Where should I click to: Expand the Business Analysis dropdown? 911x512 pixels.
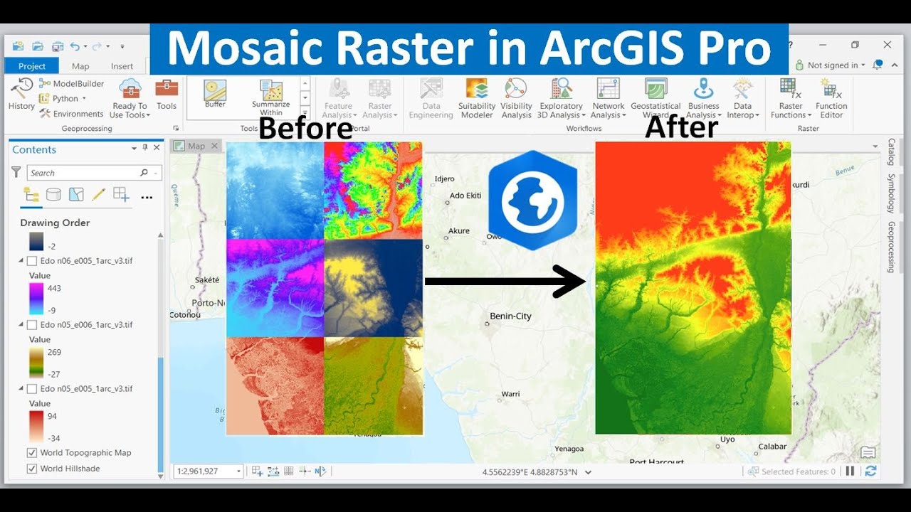pos(703,98)
